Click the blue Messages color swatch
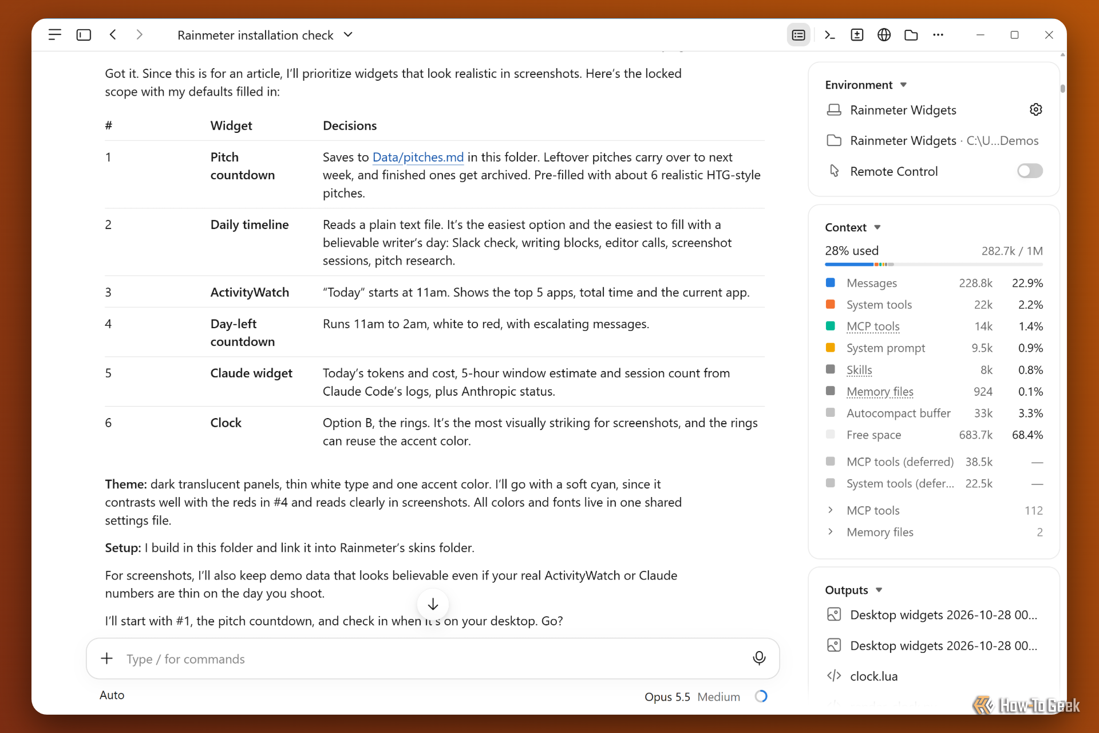1099x733 pixels. (831, 282)
